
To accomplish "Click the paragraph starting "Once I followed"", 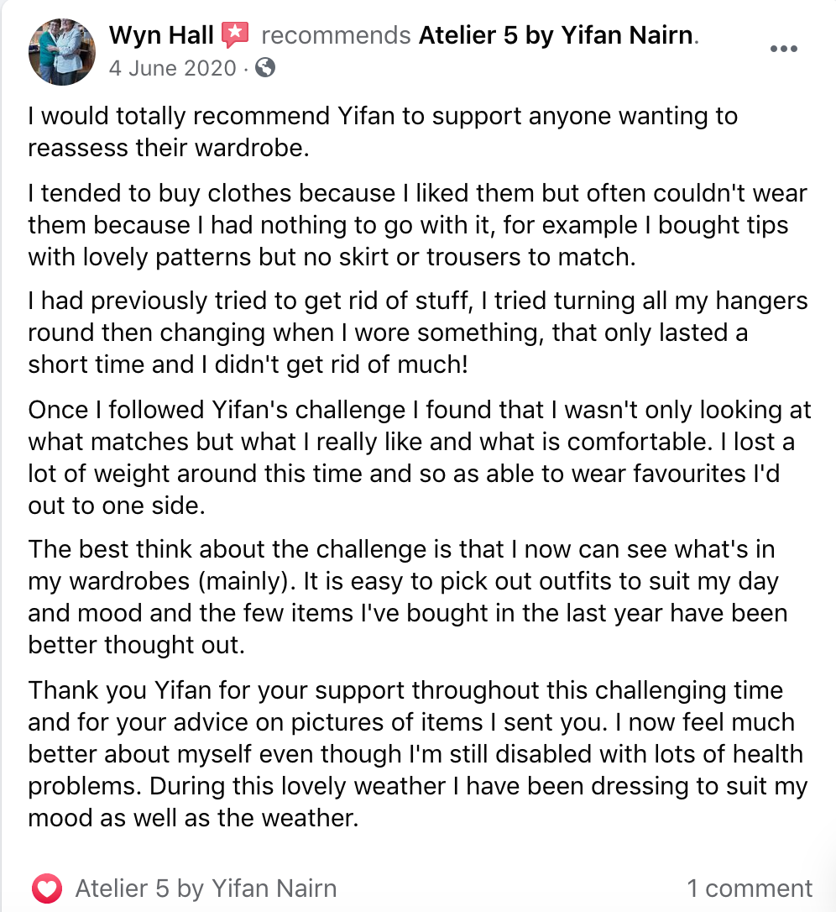I will [x=419, y=457].
